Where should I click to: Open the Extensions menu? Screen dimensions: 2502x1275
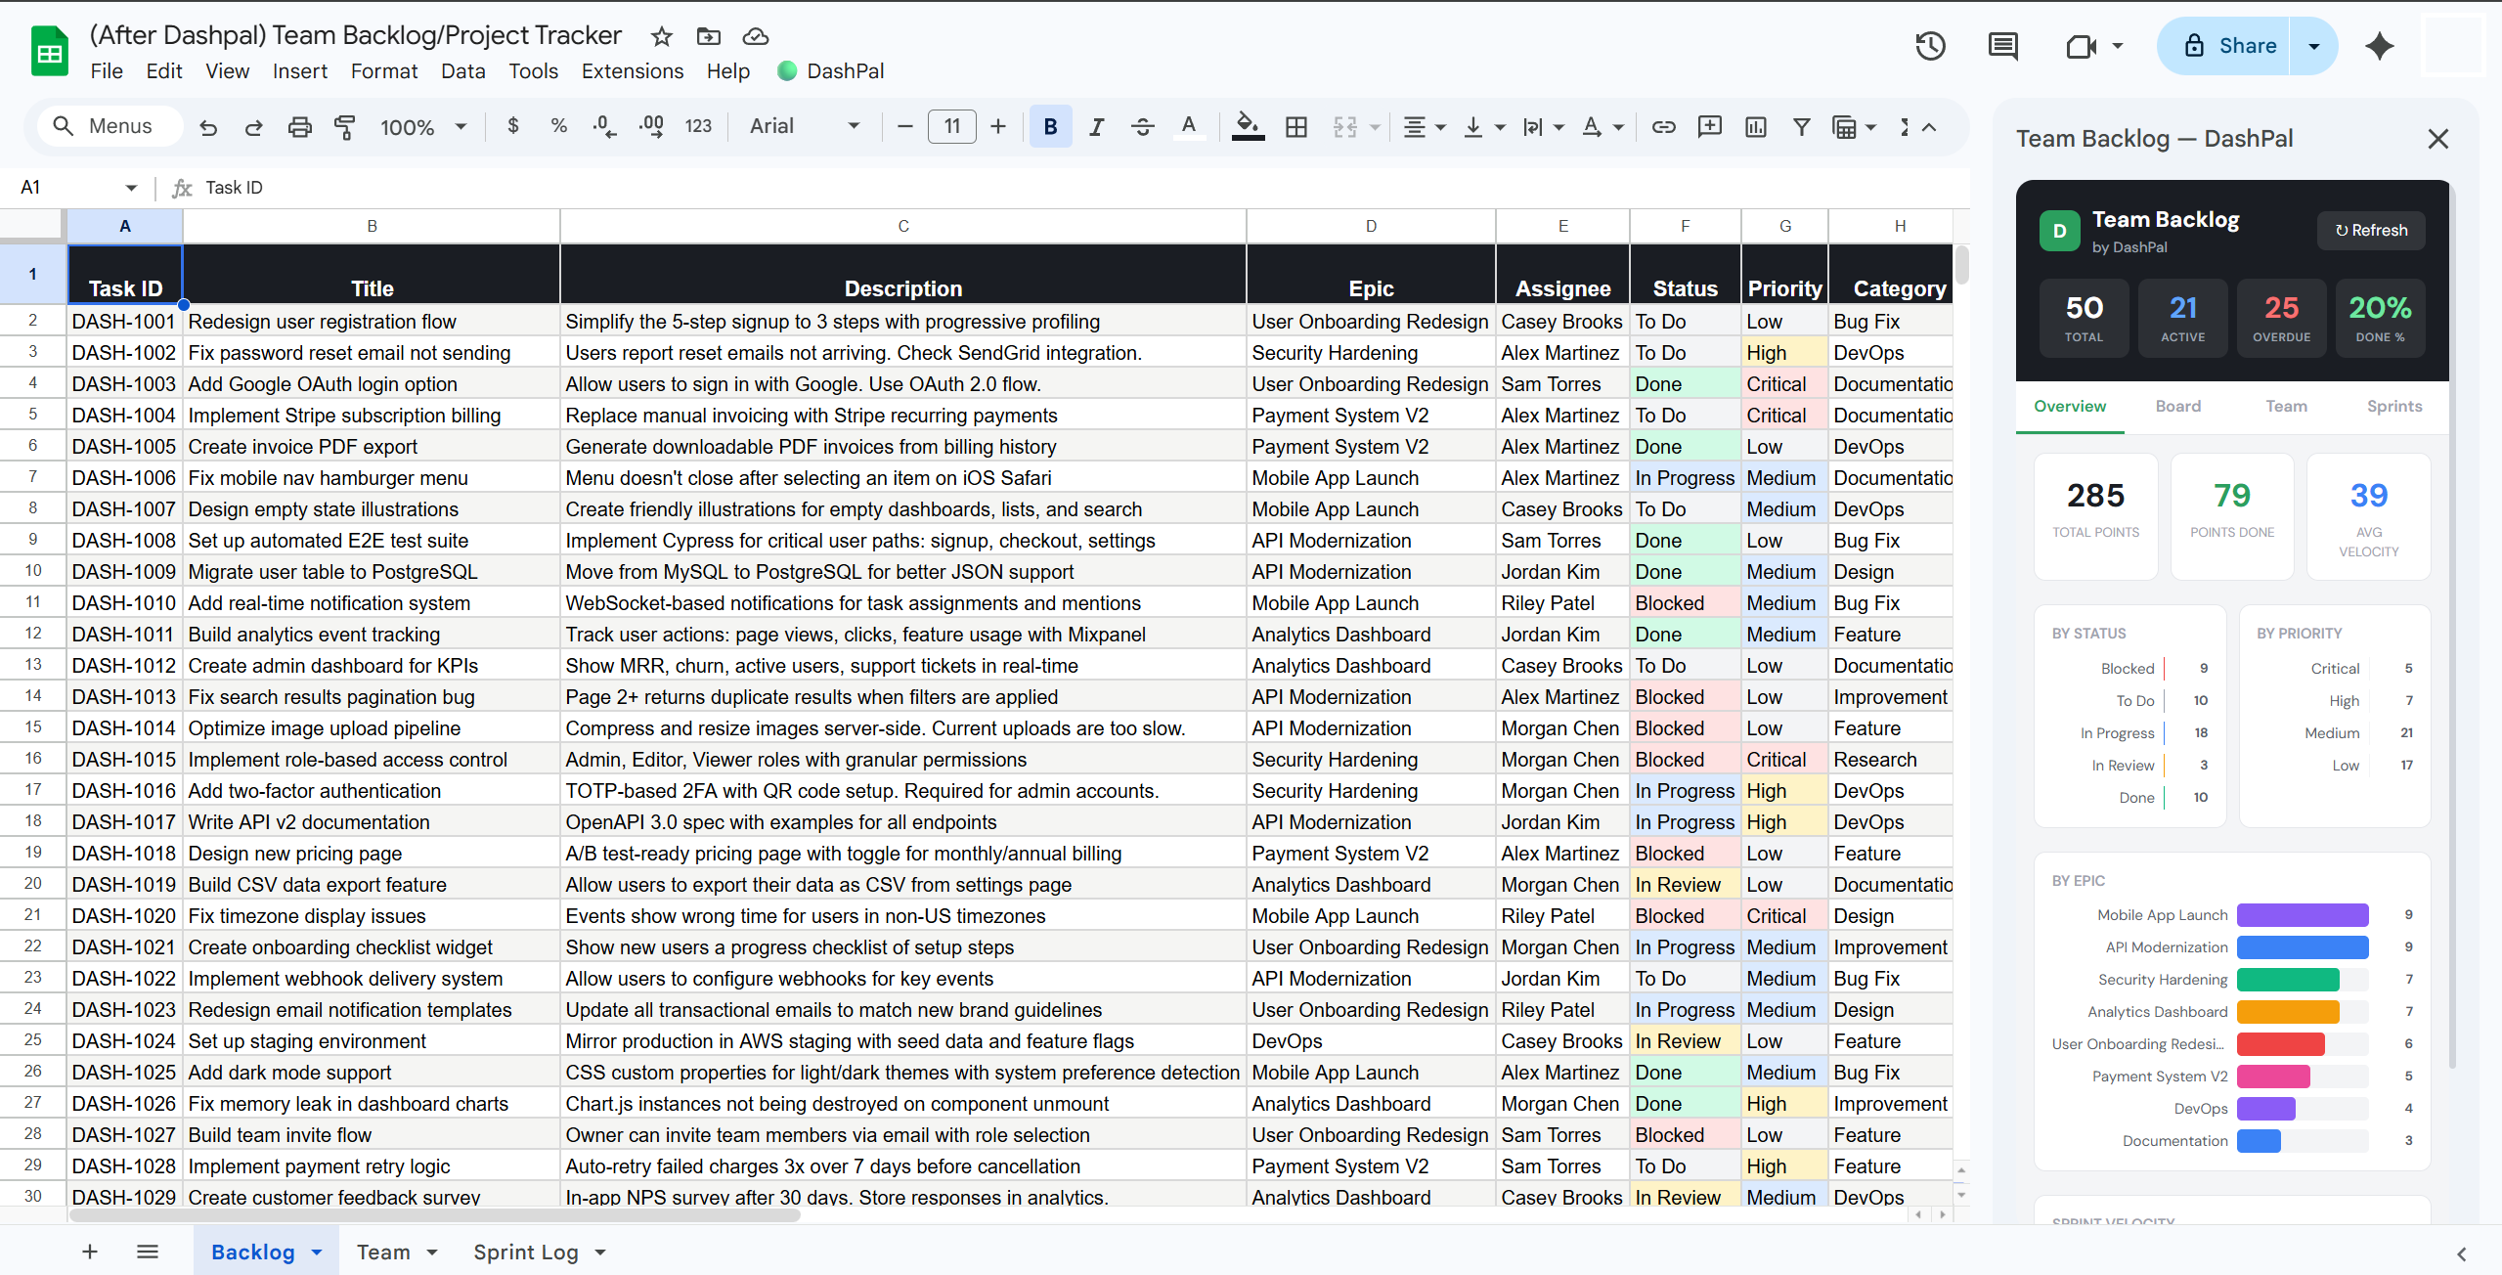point(632,71)
